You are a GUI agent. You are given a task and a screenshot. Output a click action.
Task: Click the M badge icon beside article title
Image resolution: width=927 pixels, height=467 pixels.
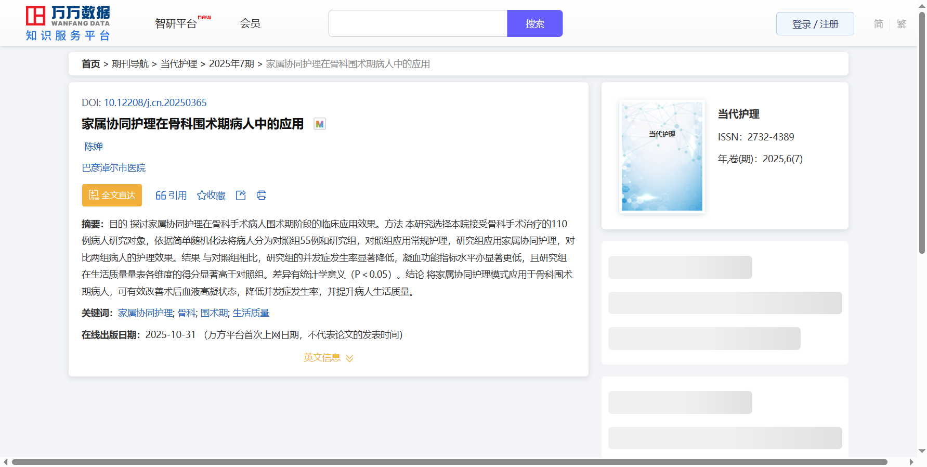(x=320, y=124)
